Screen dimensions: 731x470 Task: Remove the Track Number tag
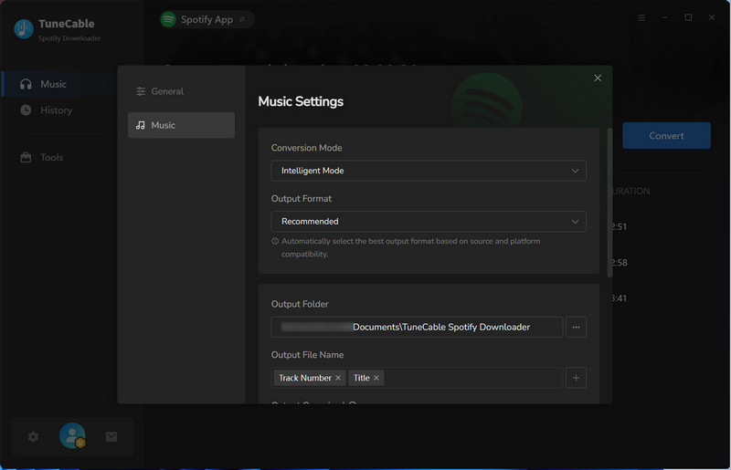pyautogui.click(x=338, y=378)
